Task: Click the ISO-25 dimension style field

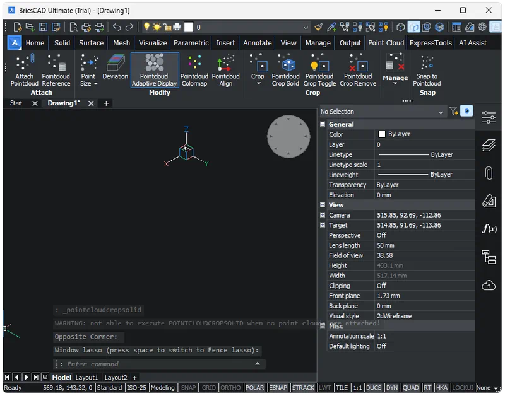Action: (x=136, y=388)
